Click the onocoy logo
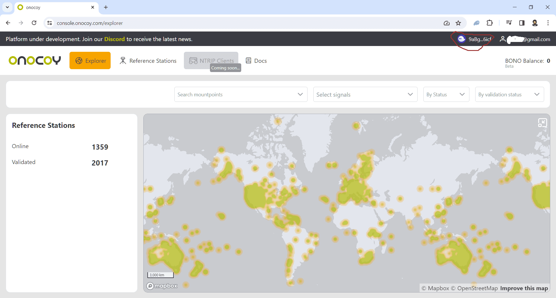Image resolution: width=556 pixels, height=298 pixels. [x=35, y=60]
